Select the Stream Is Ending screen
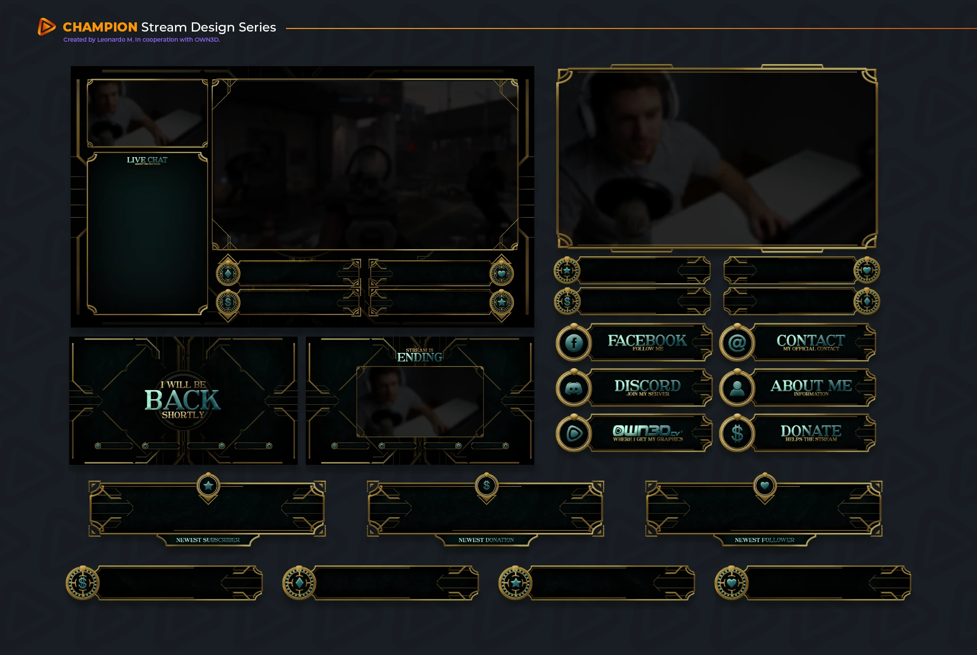The width and height of the screenshot is (977, 655). pos(420,400)
